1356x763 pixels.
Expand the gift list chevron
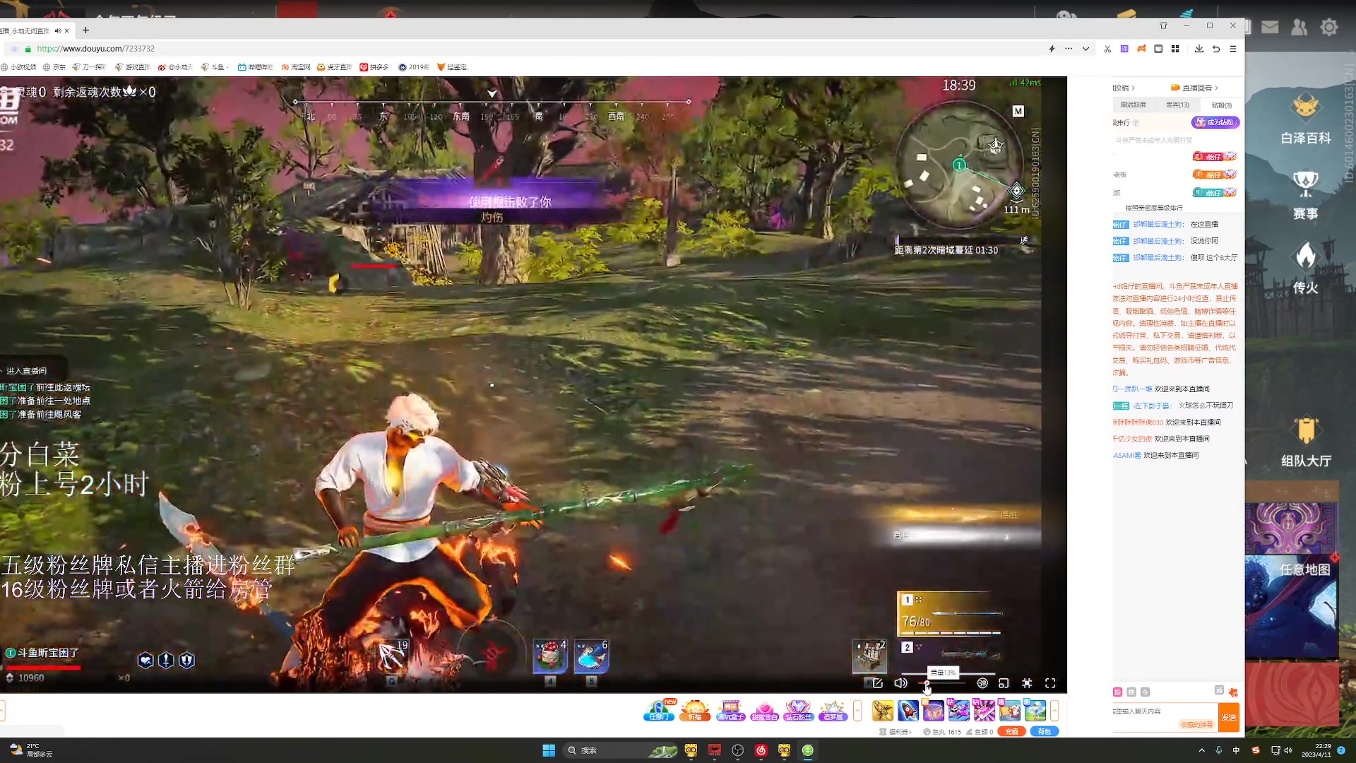[1054, 710]
